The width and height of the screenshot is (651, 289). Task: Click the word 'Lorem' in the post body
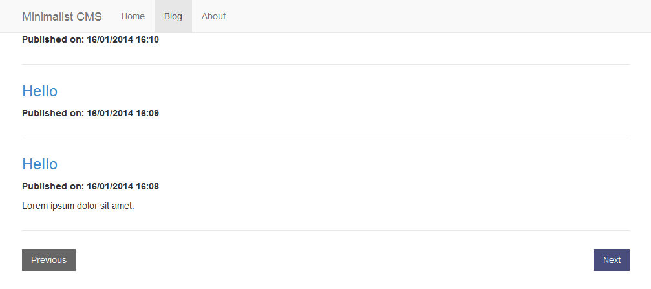point(35,206)
